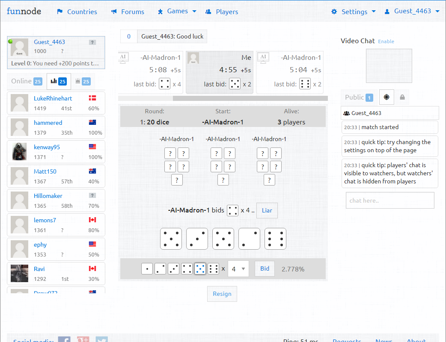Open Matt150's player profile

45,171
